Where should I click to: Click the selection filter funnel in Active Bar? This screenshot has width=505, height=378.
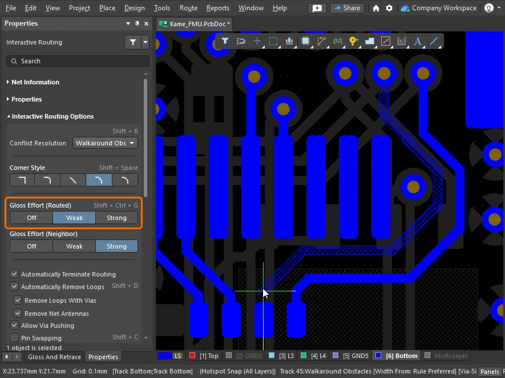click(225, 41)
